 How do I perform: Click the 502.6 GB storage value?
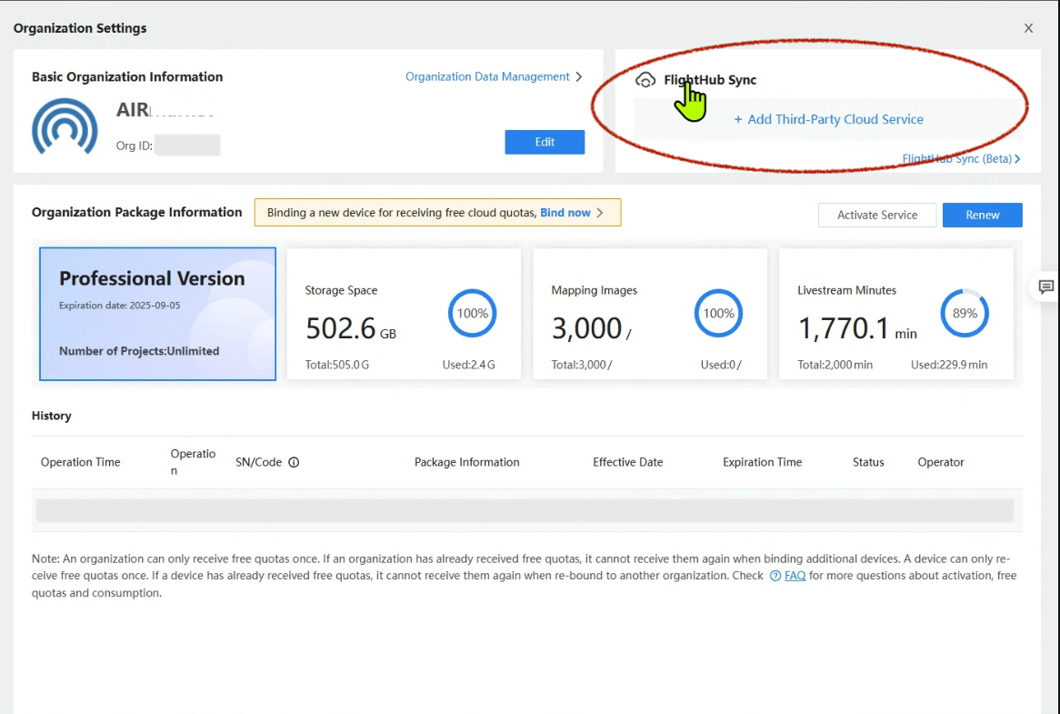pyautogui.click(x=351, y=328)
